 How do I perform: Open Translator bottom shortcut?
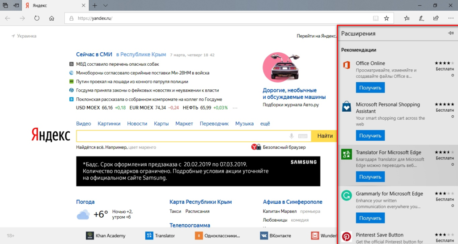pos(160,236)
